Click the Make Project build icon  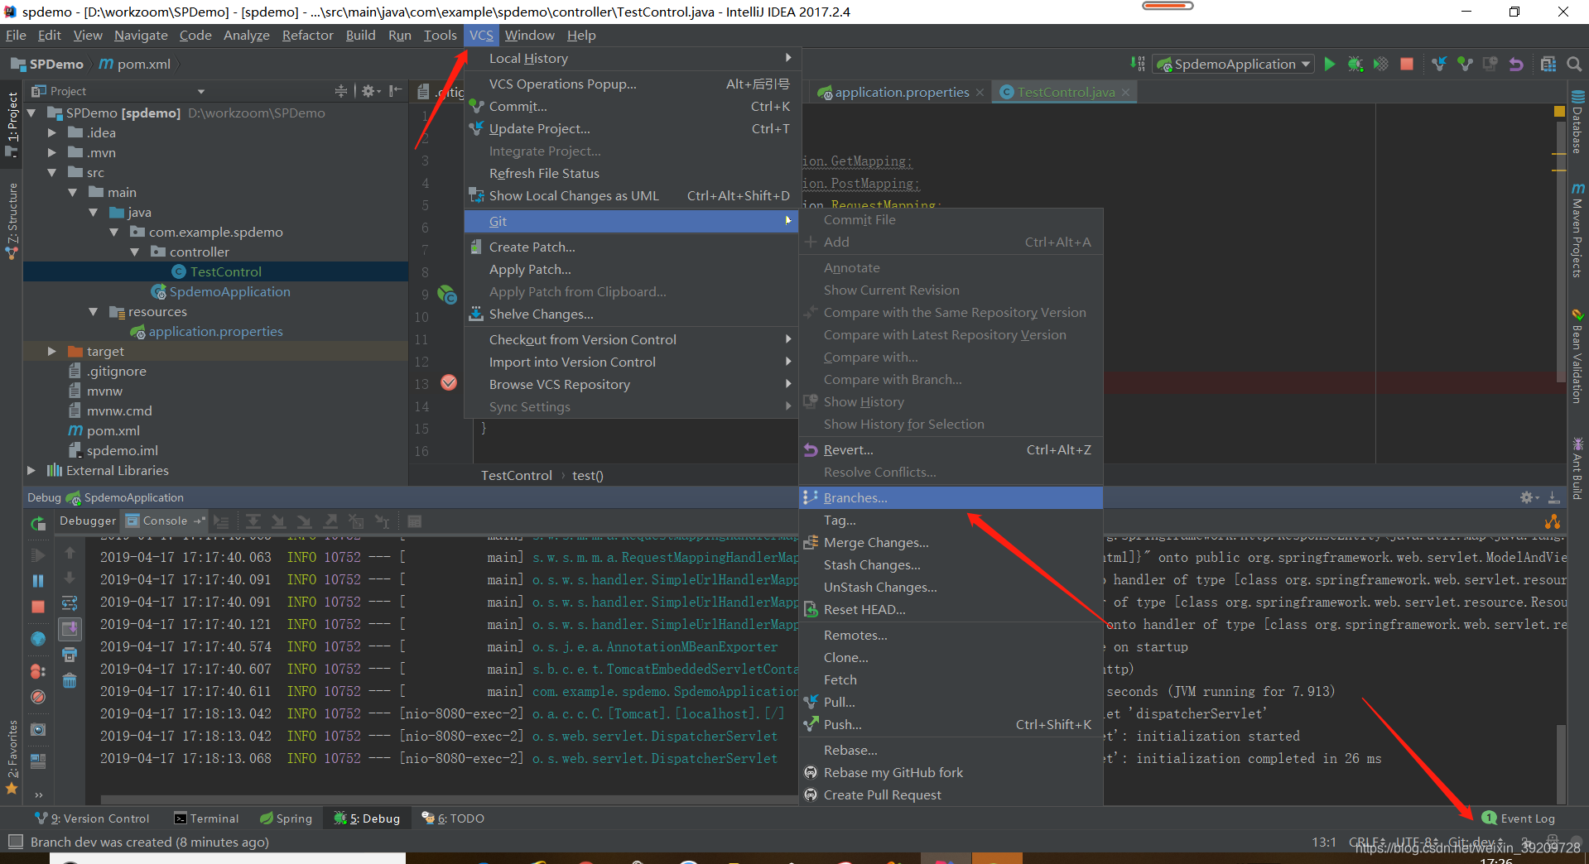pyautogui.click(x=1139, y=64)
